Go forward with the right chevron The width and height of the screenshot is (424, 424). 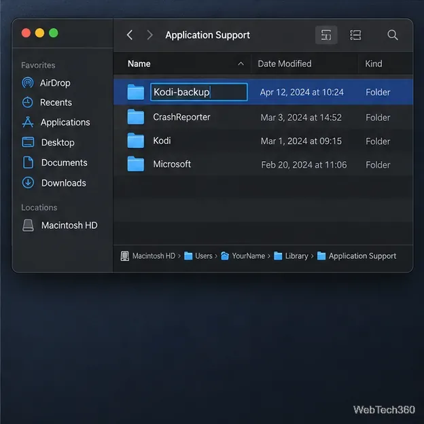pos(149,35)
